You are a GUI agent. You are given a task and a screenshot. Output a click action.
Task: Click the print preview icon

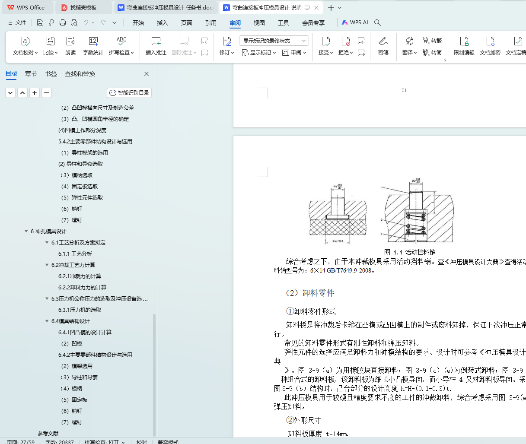(74, 22)
